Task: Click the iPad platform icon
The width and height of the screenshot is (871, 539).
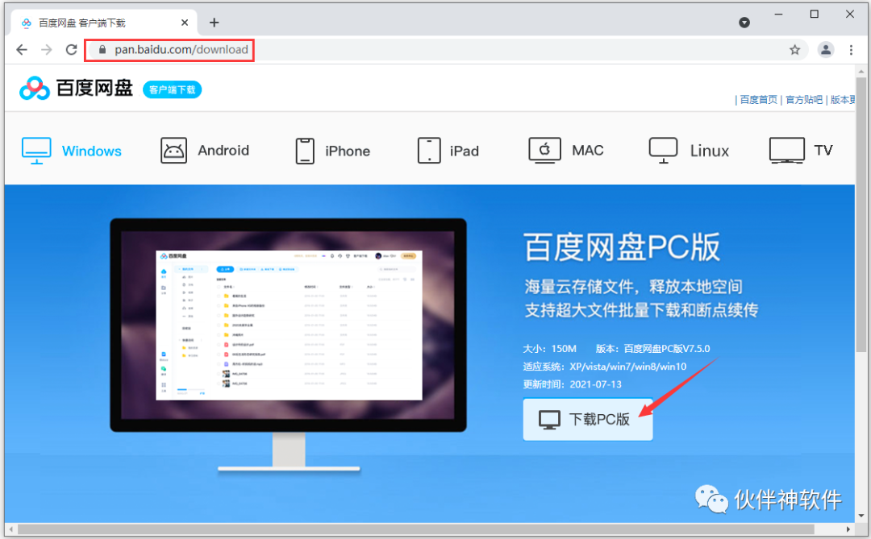Action: 428,150
